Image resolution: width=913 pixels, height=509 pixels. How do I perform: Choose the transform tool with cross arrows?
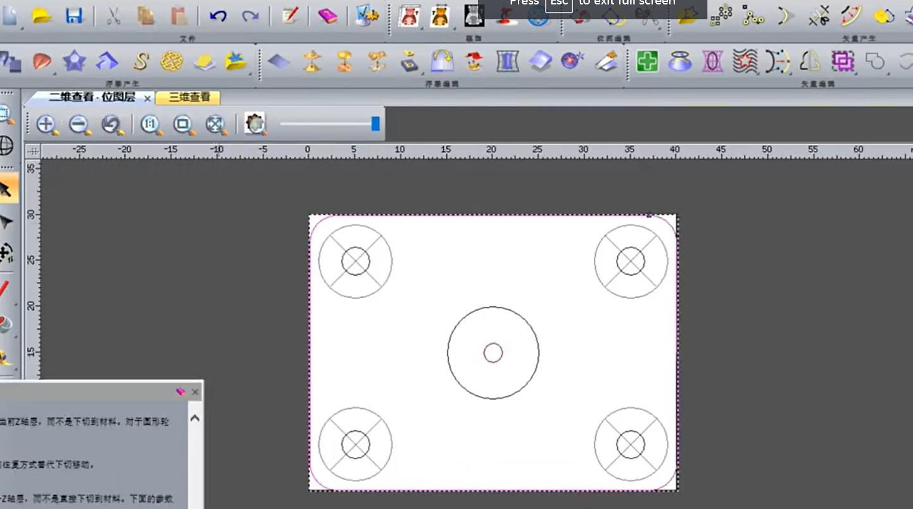pyautogui.click(x=6, y=254)
